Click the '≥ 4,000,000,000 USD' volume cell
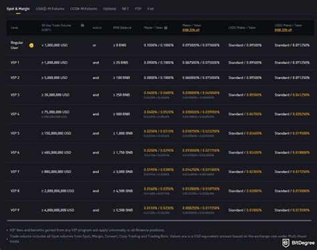317x250 pixels. 58,210
